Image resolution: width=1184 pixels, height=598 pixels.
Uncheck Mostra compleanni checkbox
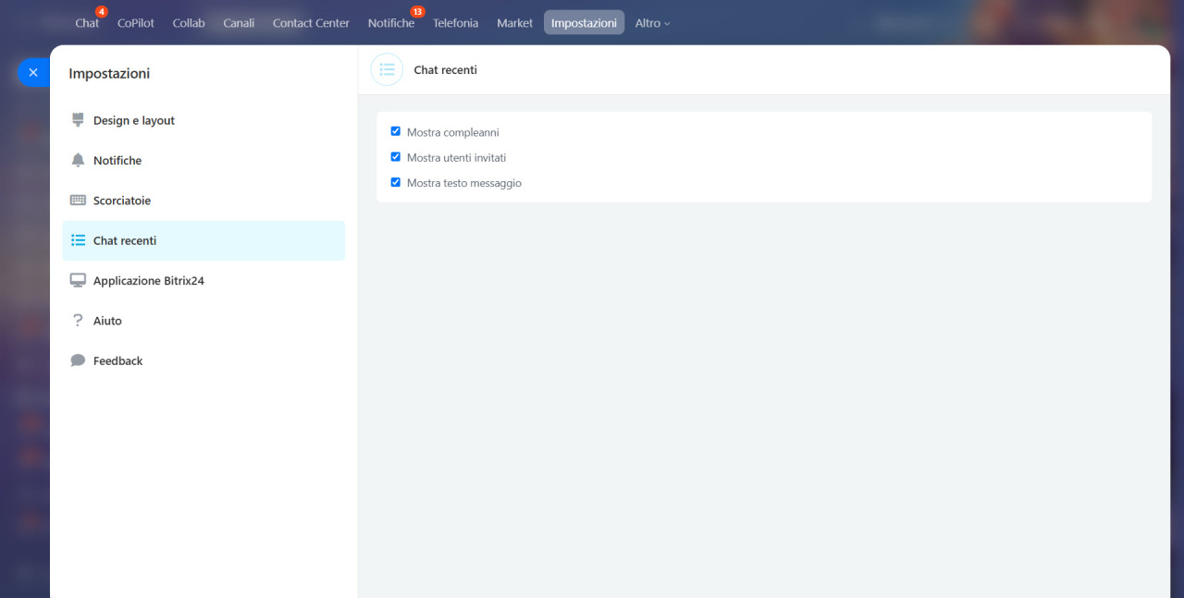click(396, 131)
